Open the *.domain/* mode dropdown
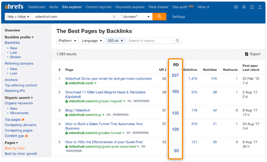This screenshot has width=267, height=162. point(135,16)
